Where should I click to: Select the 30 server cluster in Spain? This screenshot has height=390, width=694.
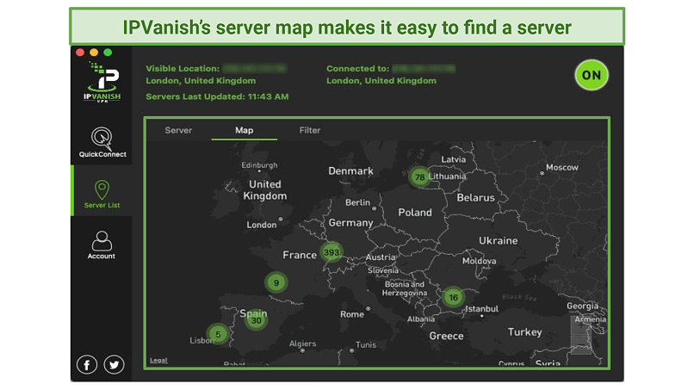coord(256,320)
